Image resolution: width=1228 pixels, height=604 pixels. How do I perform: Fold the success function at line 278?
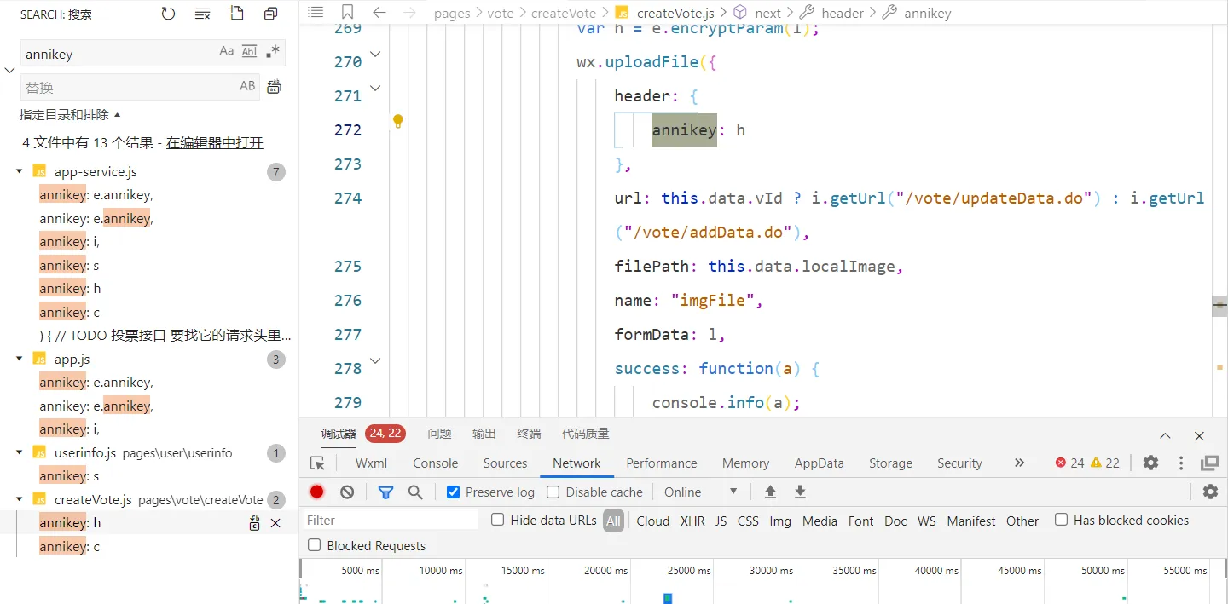375,360
